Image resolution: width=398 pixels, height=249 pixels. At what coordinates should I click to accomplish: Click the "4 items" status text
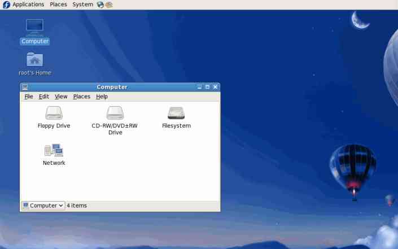77,206
